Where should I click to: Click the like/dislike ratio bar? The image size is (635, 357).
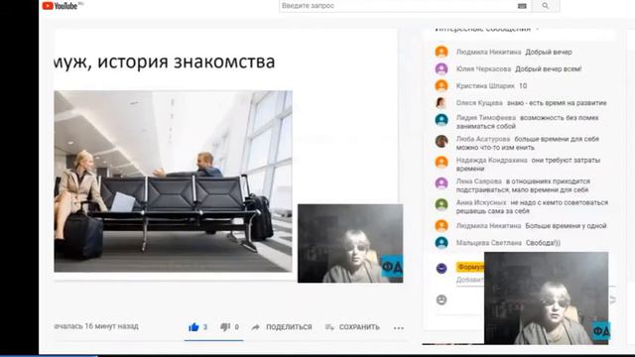point(213,340)
